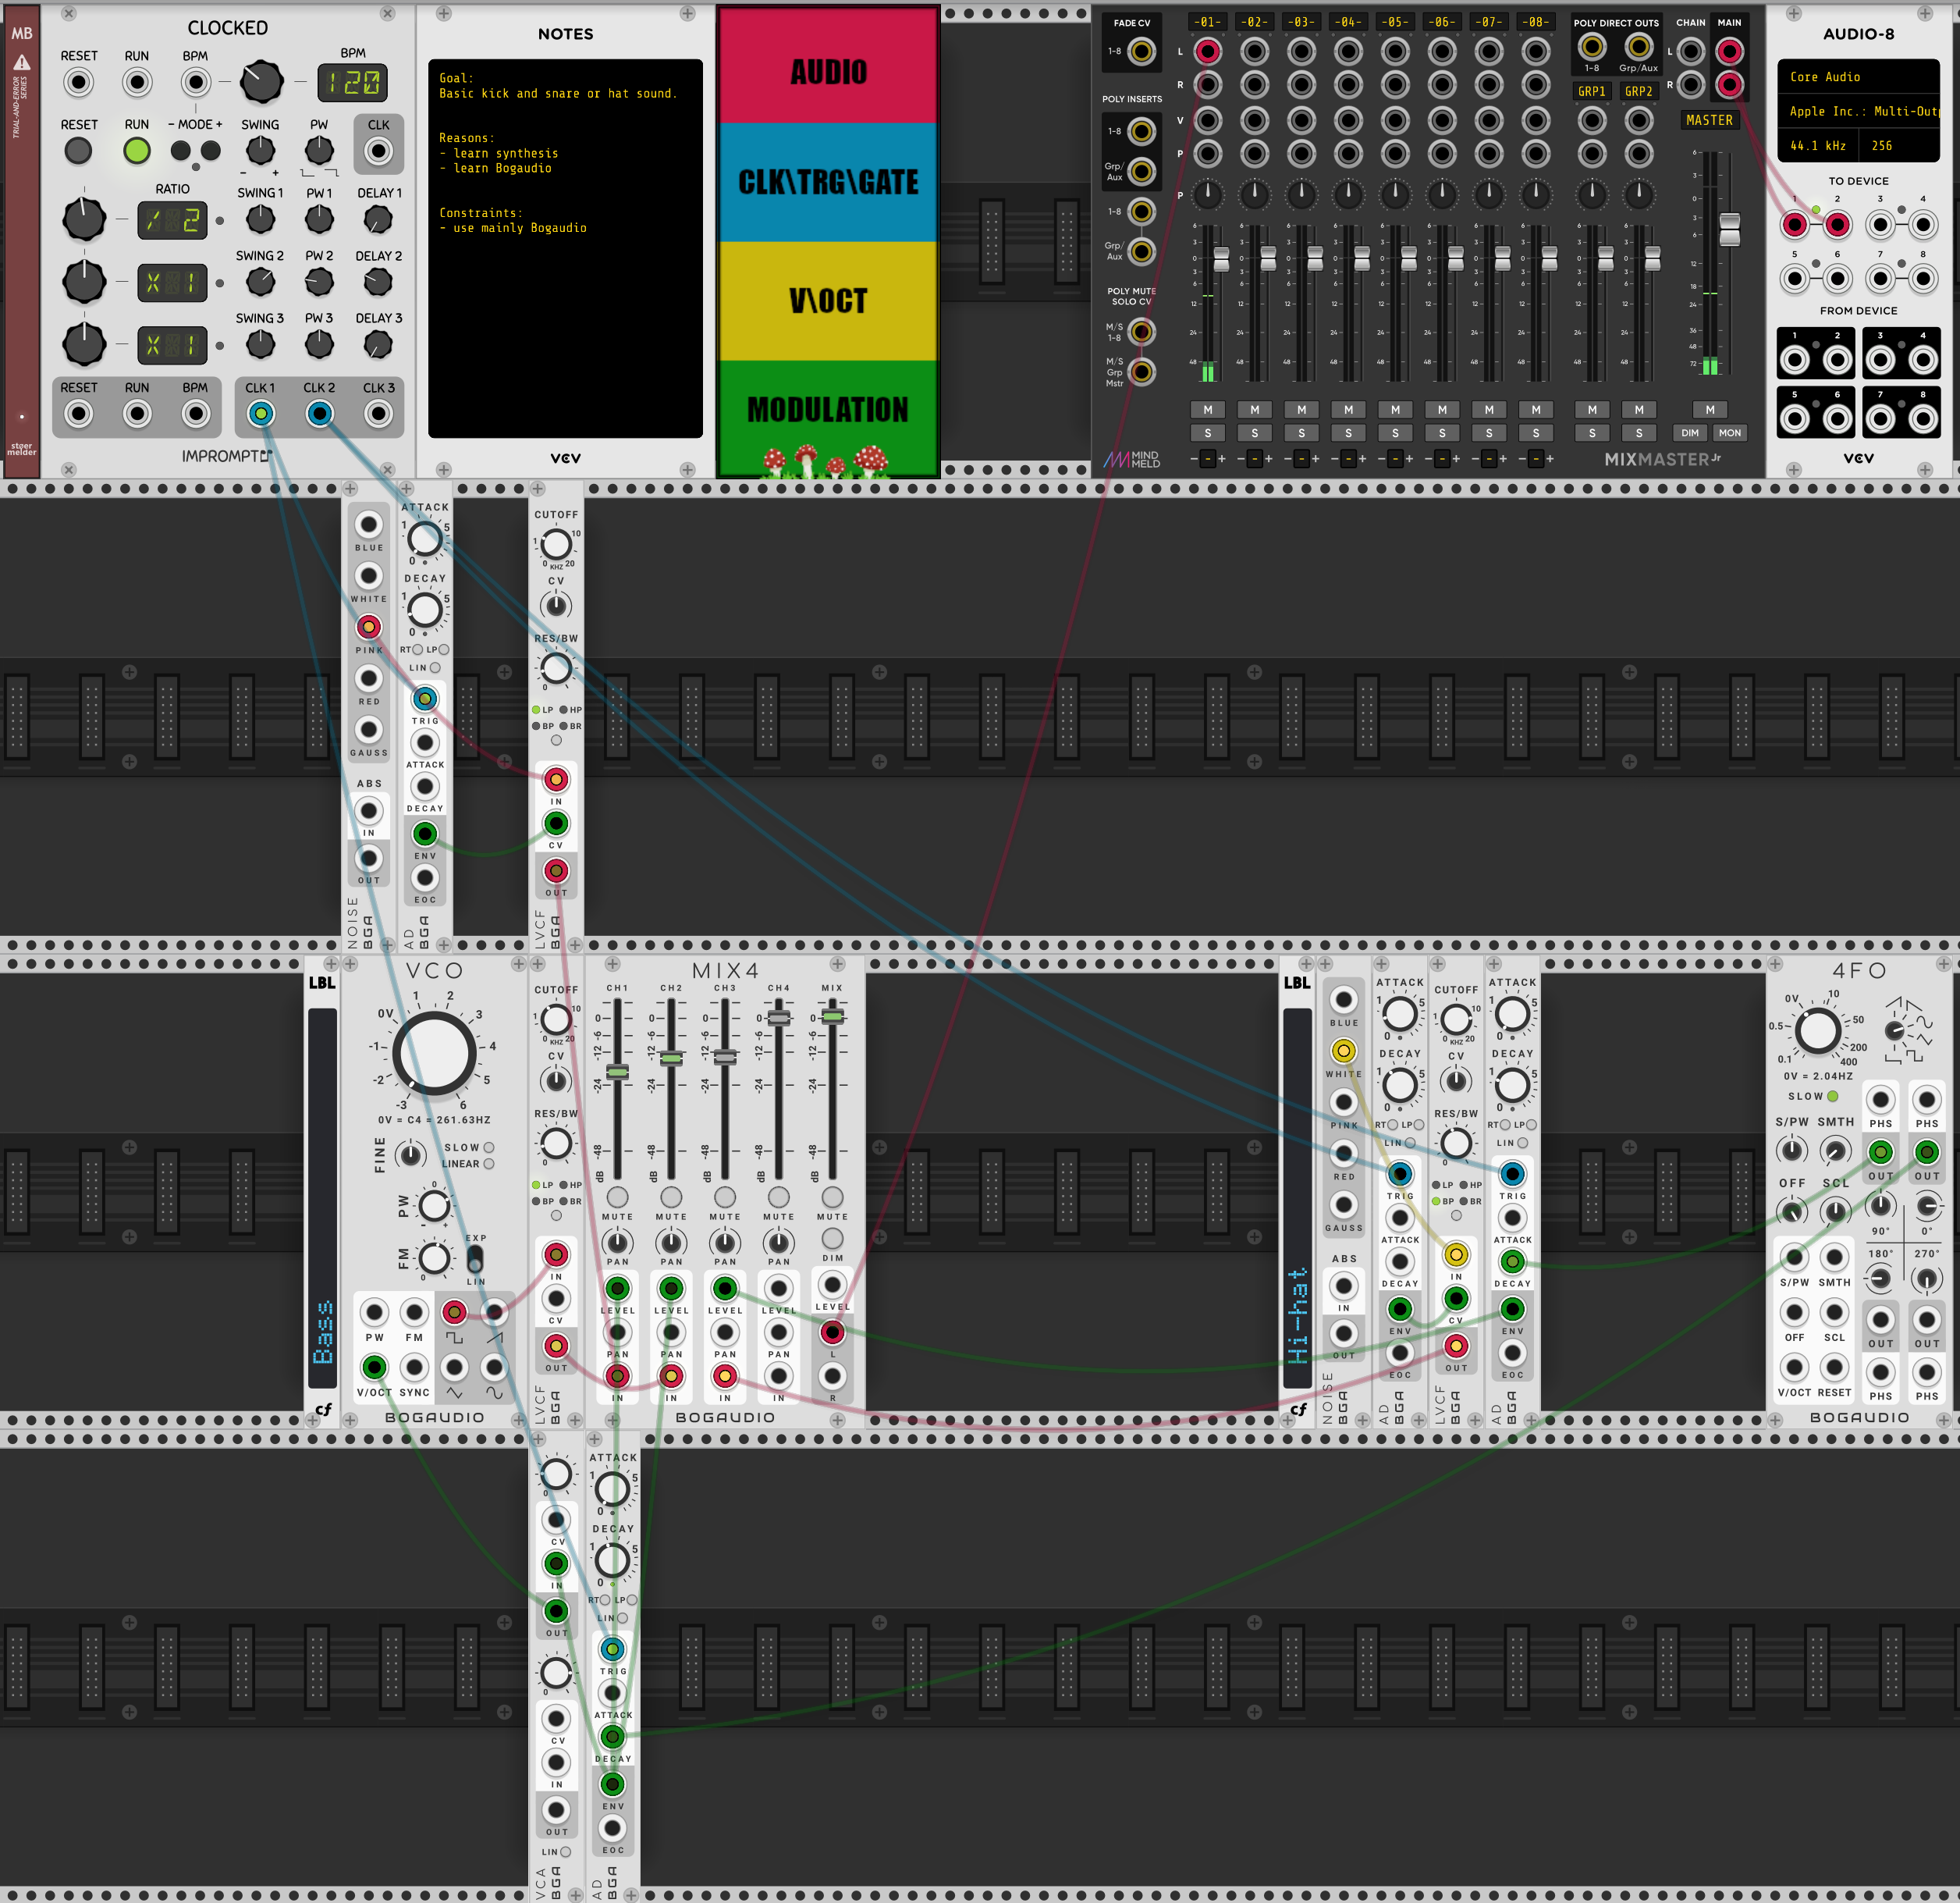This screenshot has height=1903, width=1960.
Task: Open the 44.1 kHz sample rate menu
Action: [1817, 145]
